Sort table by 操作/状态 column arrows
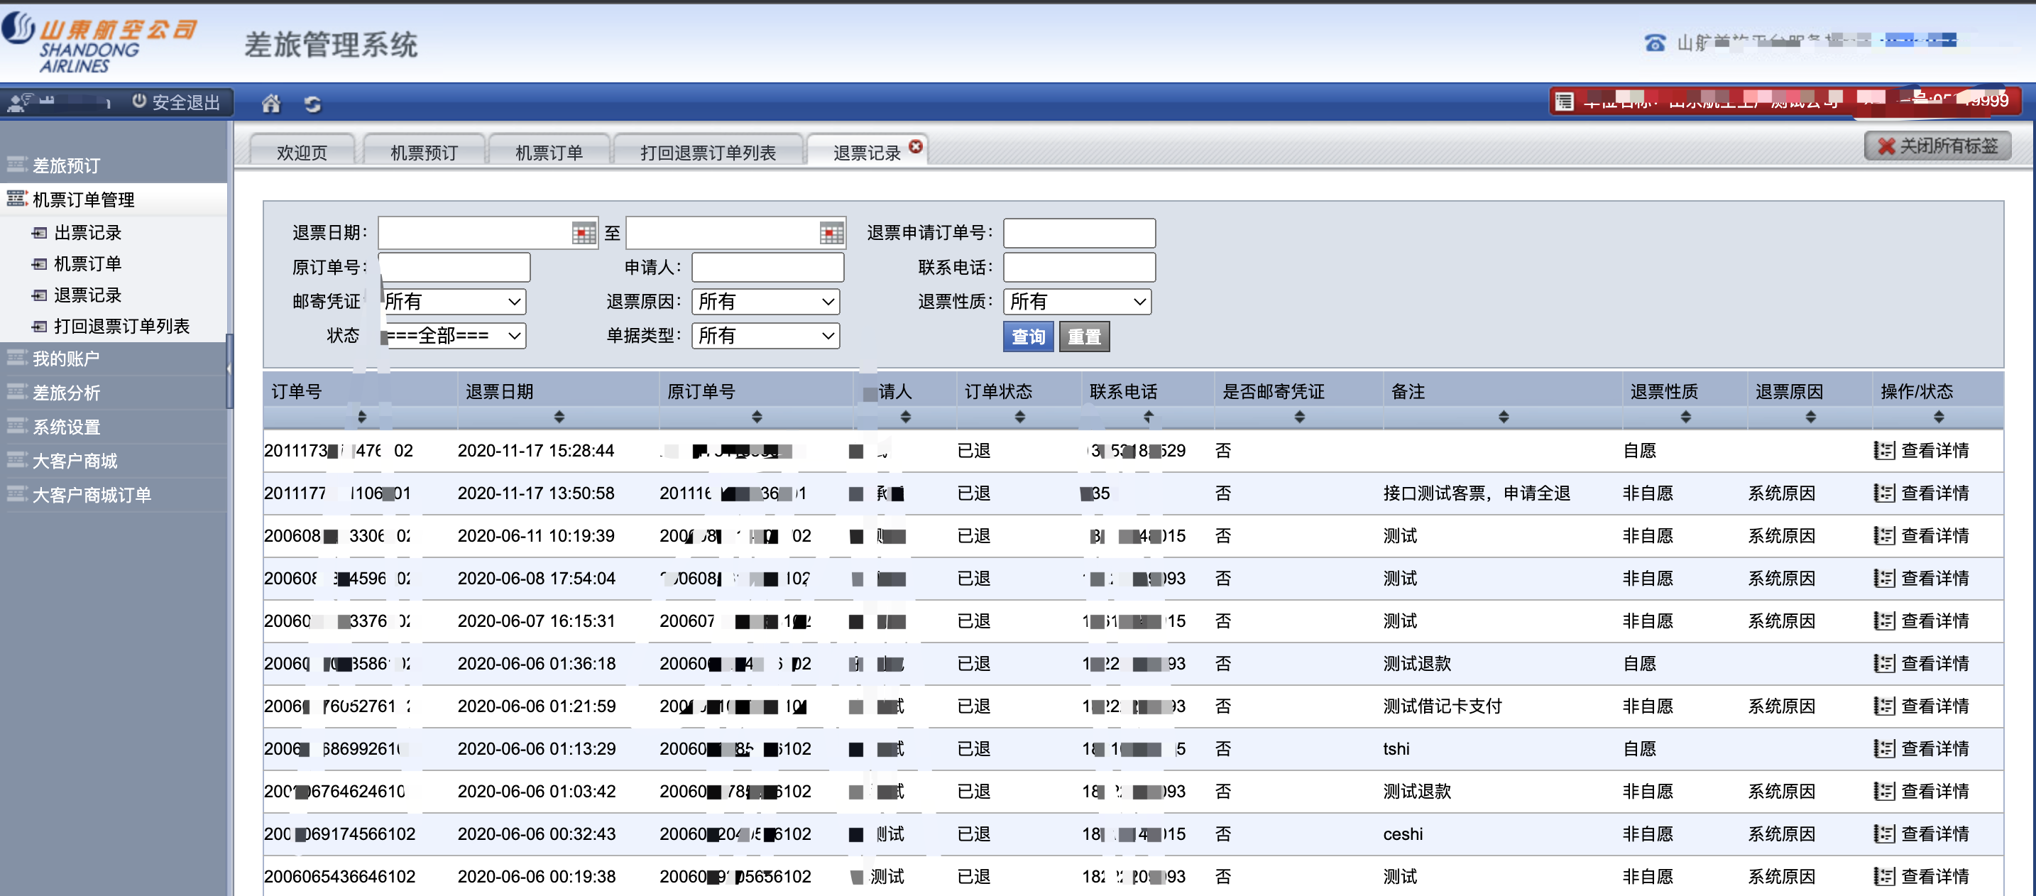Image resolution: width=2036 pixels, height=896 pixels. click(x=1938, y=416)
